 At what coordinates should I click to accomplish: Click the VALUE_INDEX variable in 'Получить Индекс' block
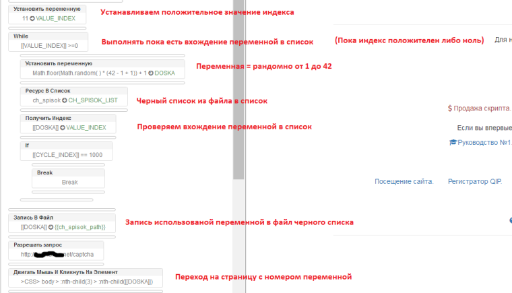click(86, 128)
